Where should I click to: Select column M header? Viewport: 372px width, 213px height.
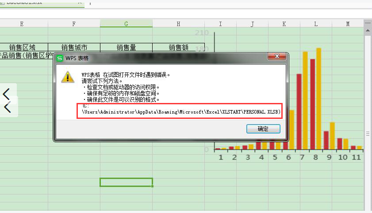[x=348, y=24]
